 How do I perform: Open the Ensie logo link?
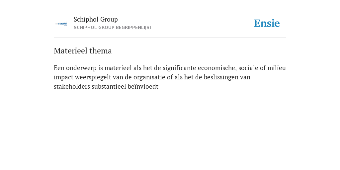pyautogui.click(x=267, y=23)
